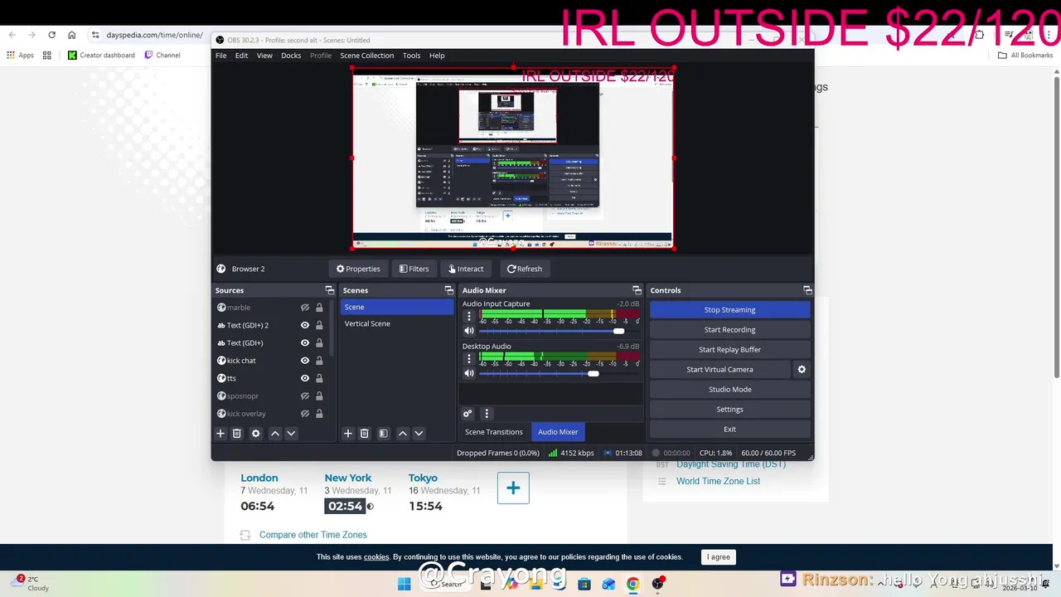Image resolution: width=1061 pixels, height=597 pixels.
Task: Click Start Recording button
Action: (729, 329)
